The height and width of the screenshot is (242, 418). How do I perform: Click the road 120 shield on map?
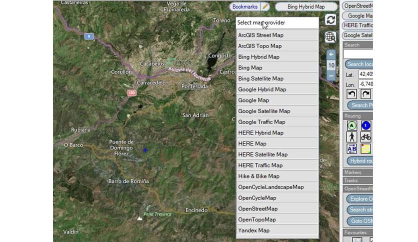pyautogui.click(x=131, y=92)
